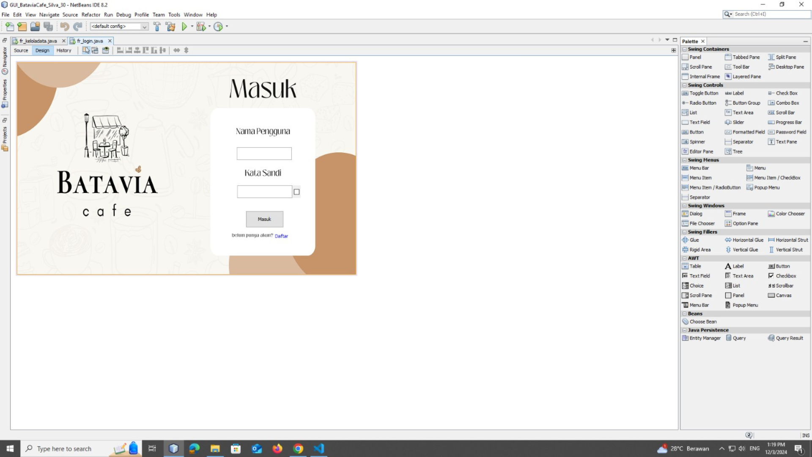Collapse the Swing Controls palette category

click(684, 85)
